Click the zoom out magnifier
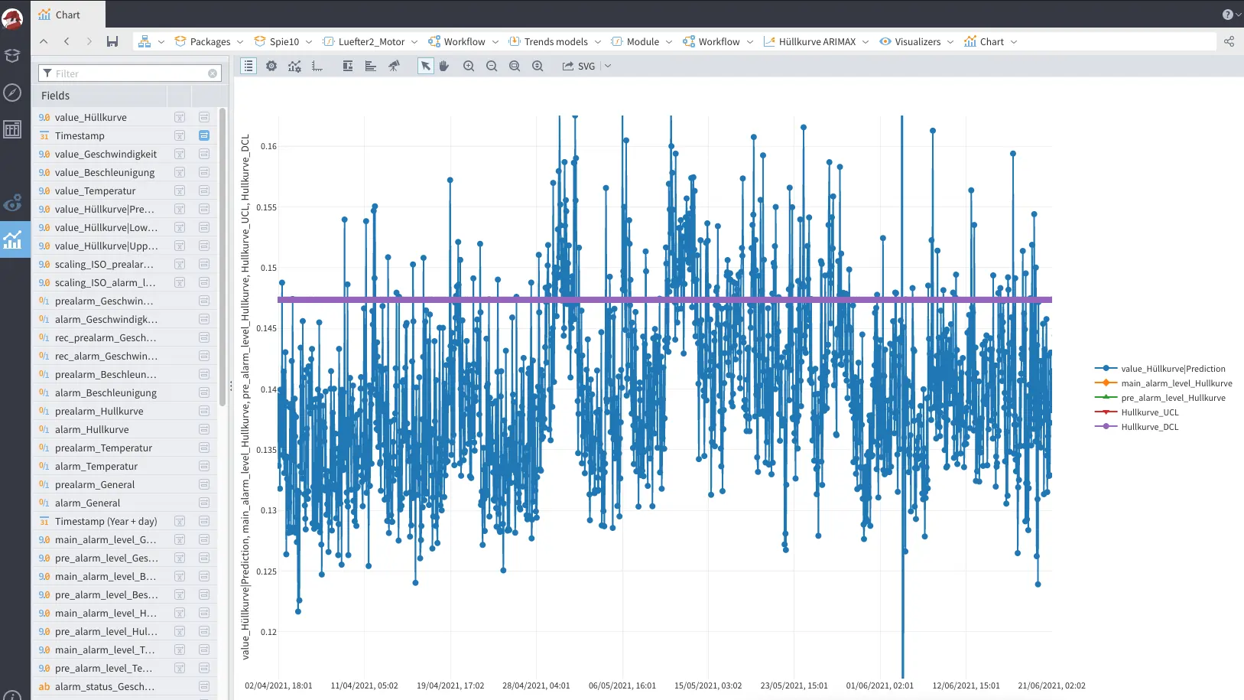 click(x=492, y=66)
